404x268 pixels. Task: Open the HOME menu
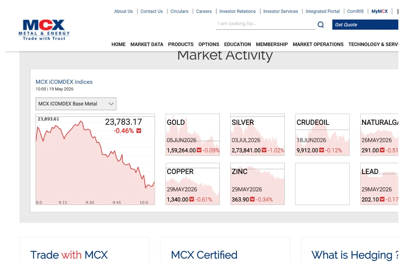[x=118, y=44]
